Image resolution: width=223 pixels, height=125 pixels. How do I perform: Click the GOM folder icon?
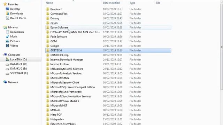pyautogui.click(x=48, y=41)
